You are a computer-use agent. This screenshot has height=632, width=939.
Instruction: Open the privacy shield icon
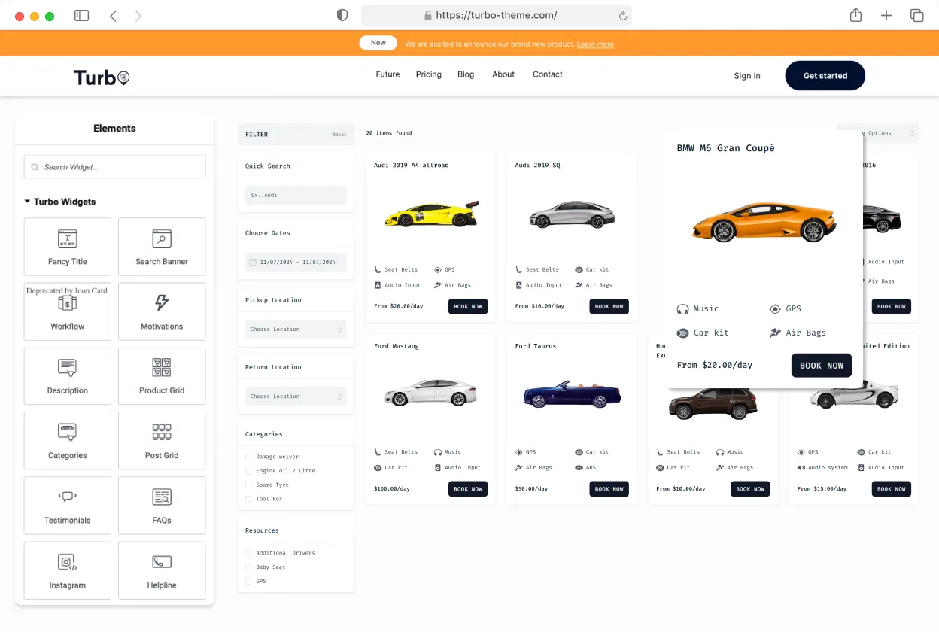click(x=342, y=15)
